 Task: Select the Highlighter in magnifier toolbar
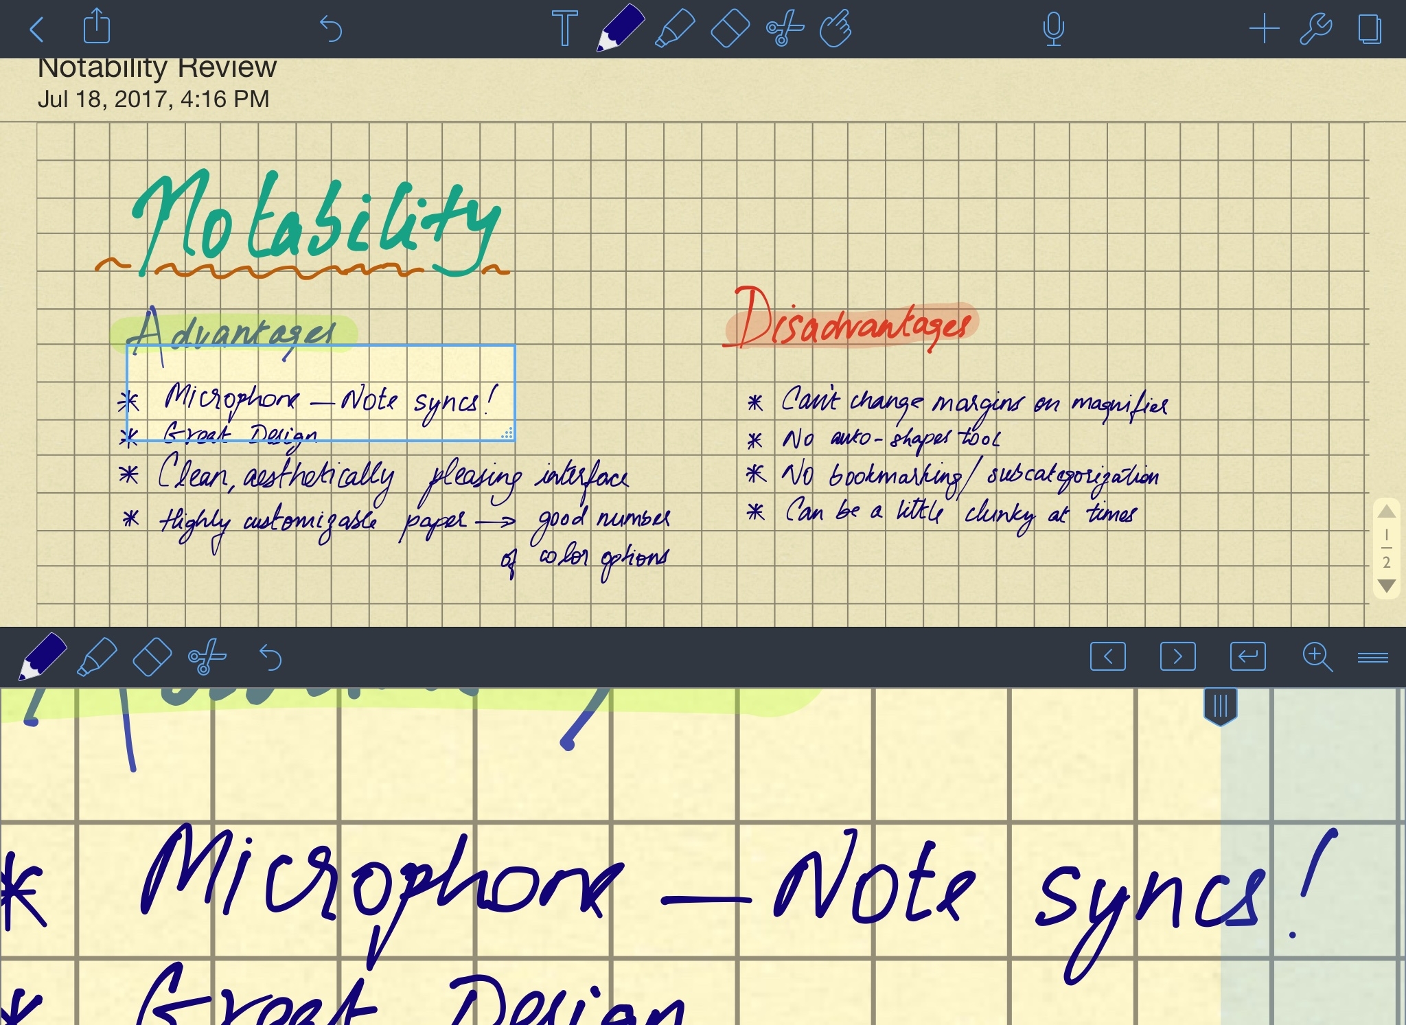point(97,658)
